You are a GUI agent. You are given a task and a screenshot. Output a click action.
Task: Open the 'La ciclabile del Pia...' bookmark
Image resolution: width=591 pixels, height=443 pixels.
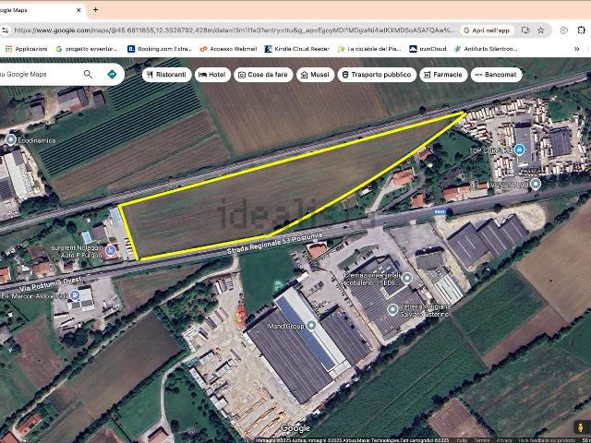point(369,49)
